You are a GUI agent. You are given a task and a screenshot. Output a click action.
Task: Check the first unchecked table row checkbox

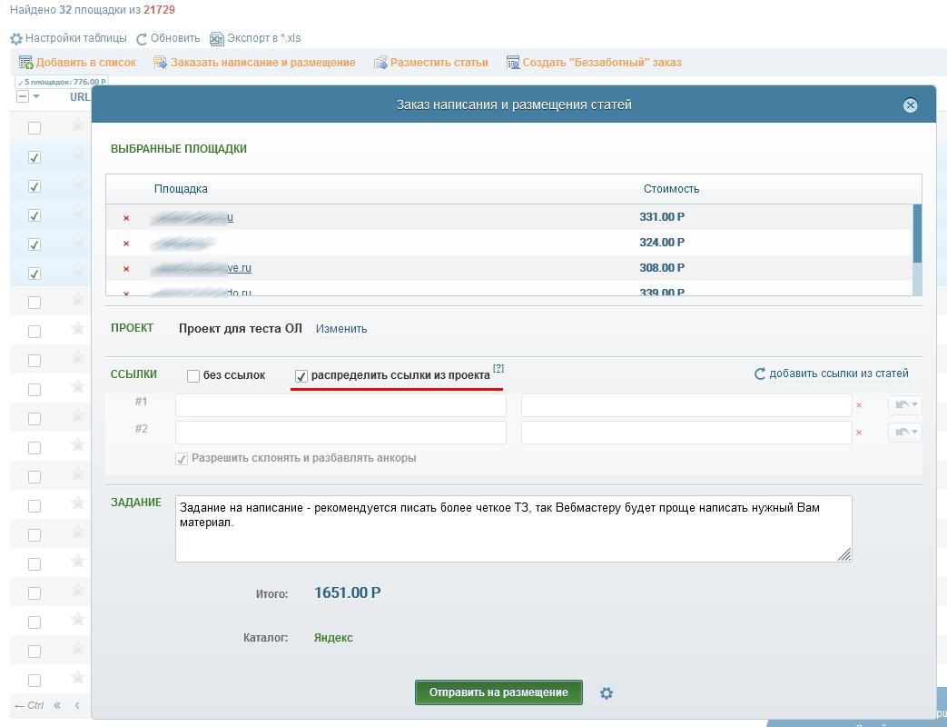pyautogui.click(x=35, y=128)
